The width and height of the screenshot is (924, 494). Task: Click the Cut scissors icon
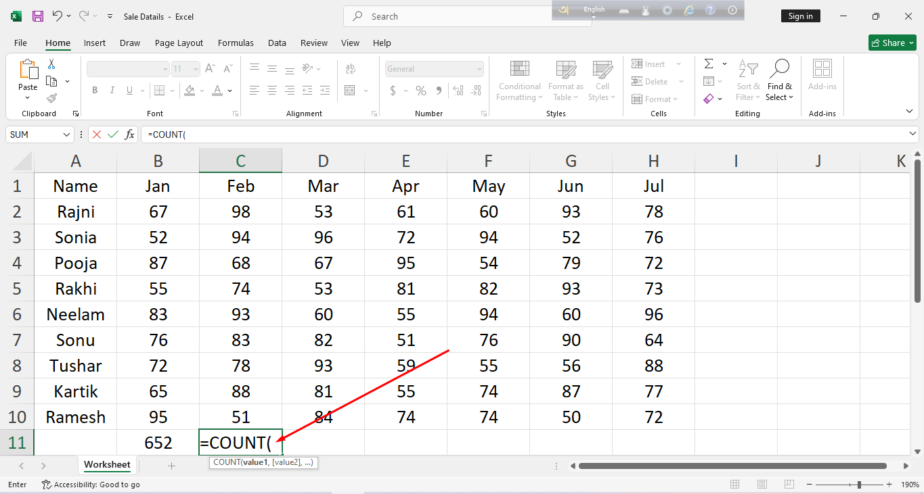[51, 64]
